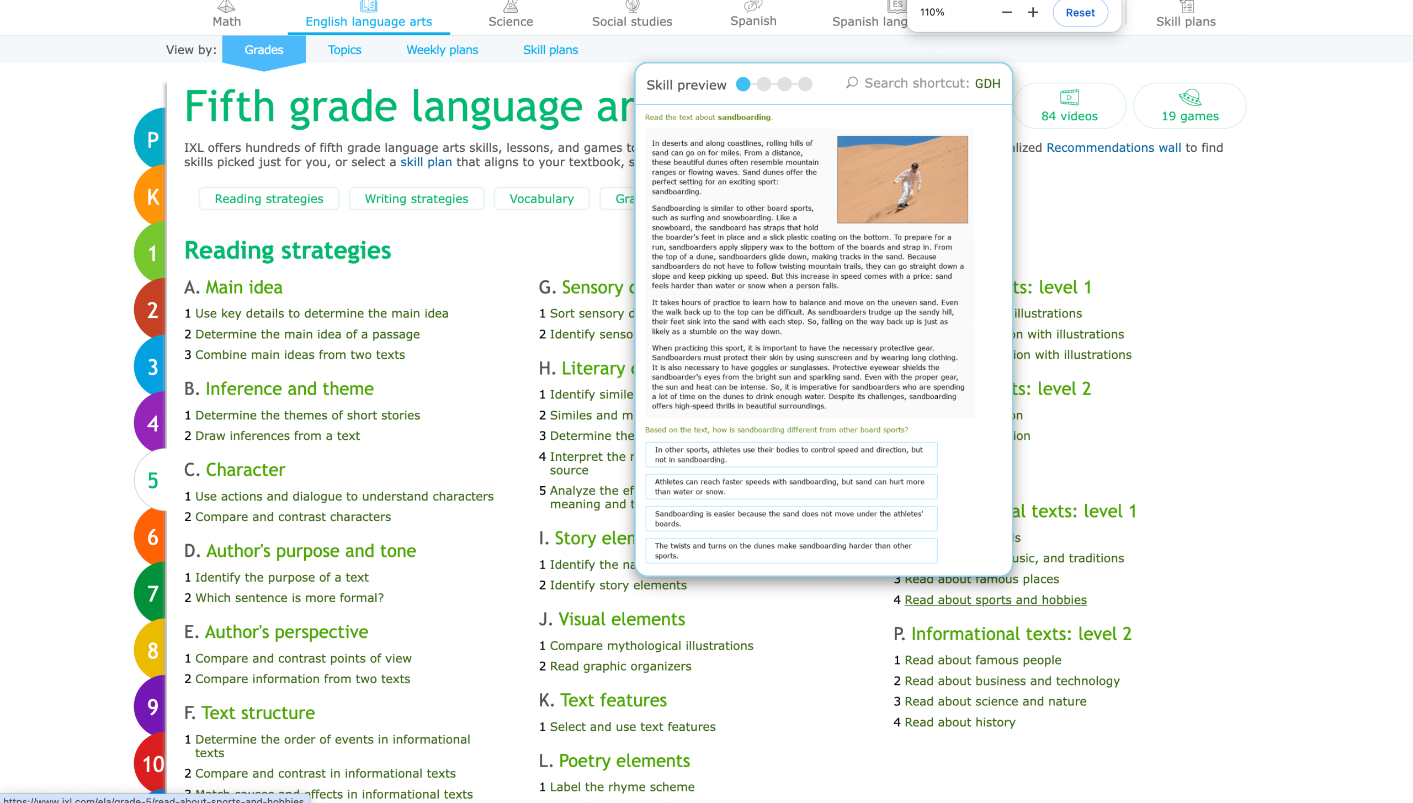
Task: Open the Math subject icon
Action: pos(226,7)
